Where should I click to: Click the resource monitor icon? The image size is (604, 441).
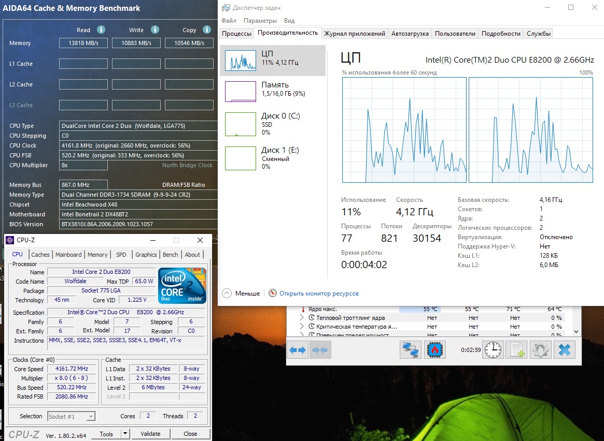coord(273,293)
